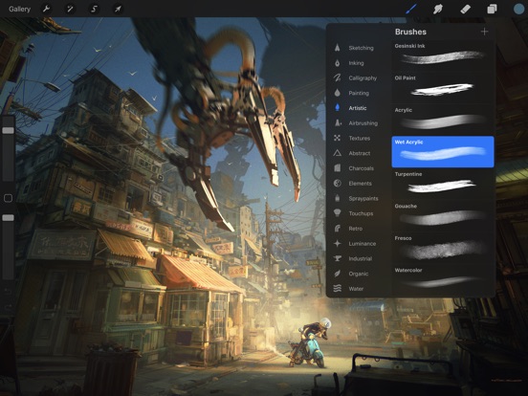Screen dimensions: 528x396
Task: Open the Actions wrench menu
Action: click(46, 9)
